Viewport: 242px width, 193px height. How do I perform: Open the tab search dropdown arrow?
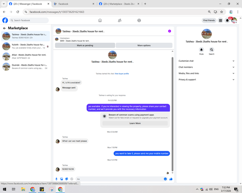[4, 4]
